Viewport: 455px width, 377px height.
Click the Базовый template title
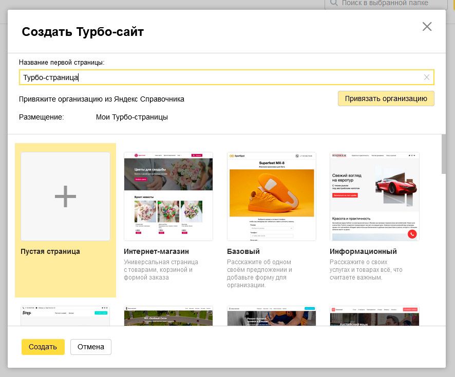coord(244,251)
